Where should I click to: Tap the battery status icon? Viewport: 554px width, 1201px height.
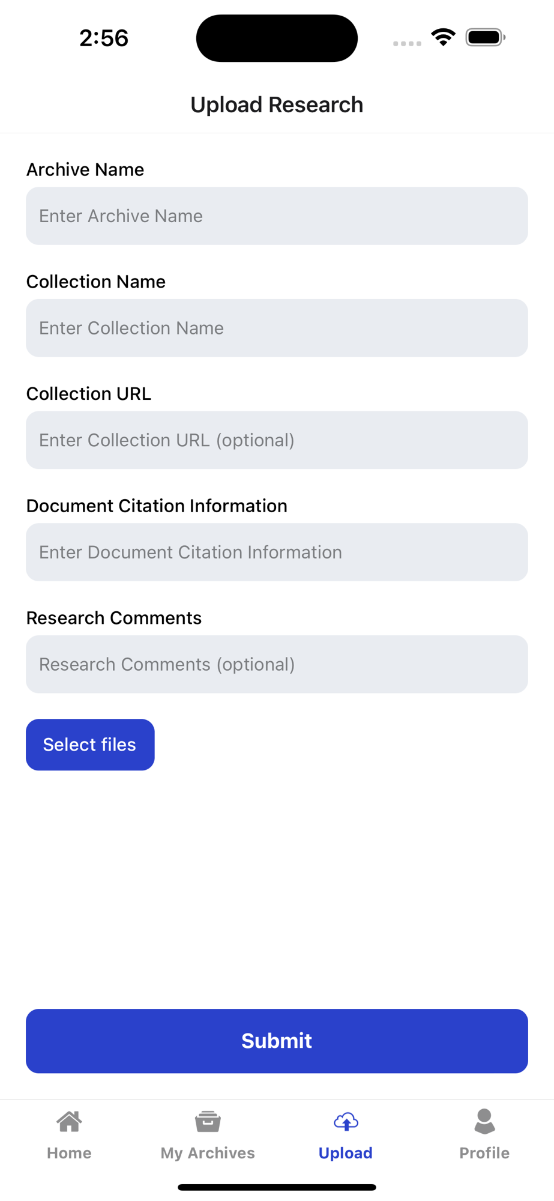pyautogui.click(x=486, y=38)
